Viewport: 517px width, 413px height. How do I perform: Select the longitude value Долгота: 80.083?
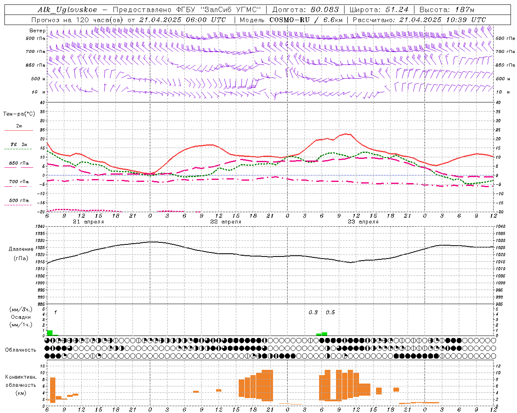[x=306, y=10]
